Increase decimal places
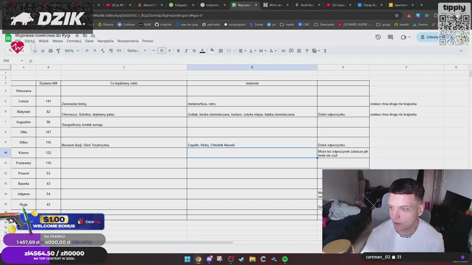 tap(111, 51)
